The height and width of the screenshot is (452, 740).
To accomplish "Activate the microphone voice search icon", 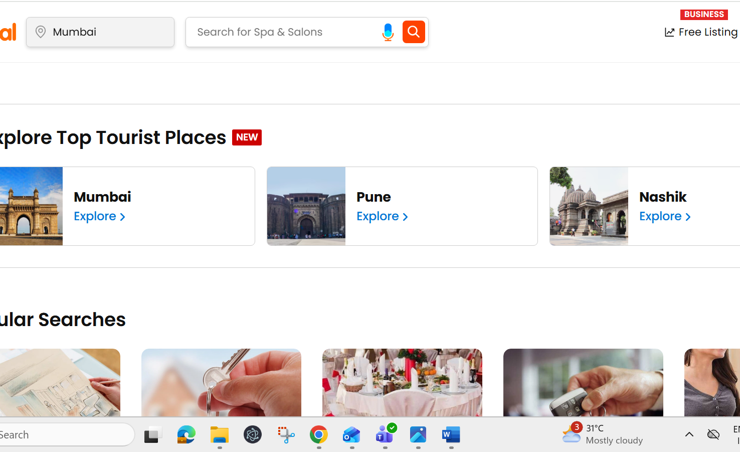I will click(x=388, y=32).
